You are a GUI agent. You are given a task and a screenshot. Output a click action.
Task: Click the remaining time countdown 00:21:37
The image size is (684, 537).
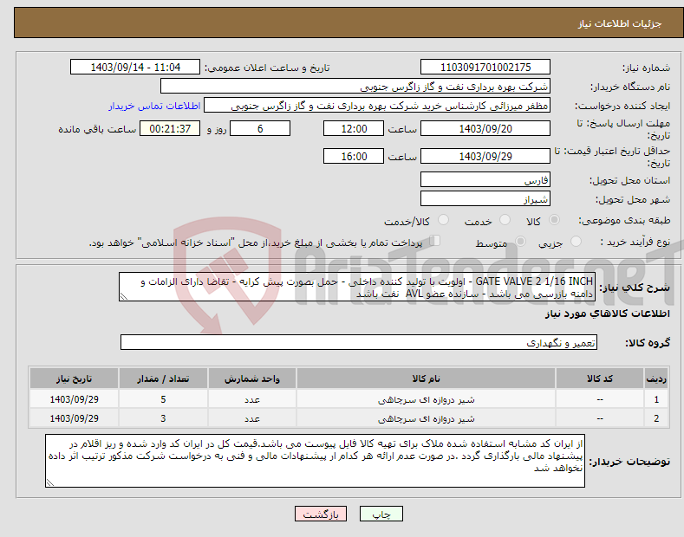(x=170, y=129)
